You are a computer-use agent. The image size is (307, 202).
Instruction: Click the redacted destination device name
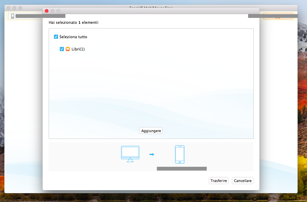(182, 169)
